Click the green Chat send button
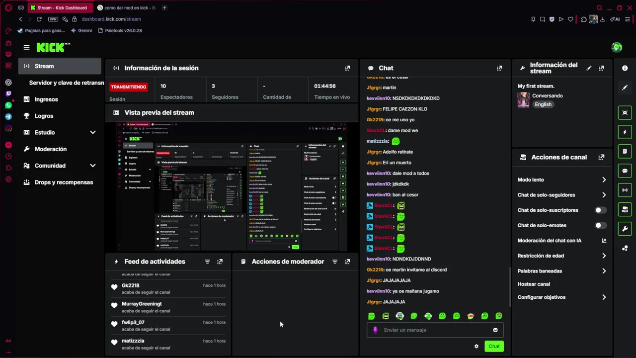 pyautogui.click(x=494, y=347)
